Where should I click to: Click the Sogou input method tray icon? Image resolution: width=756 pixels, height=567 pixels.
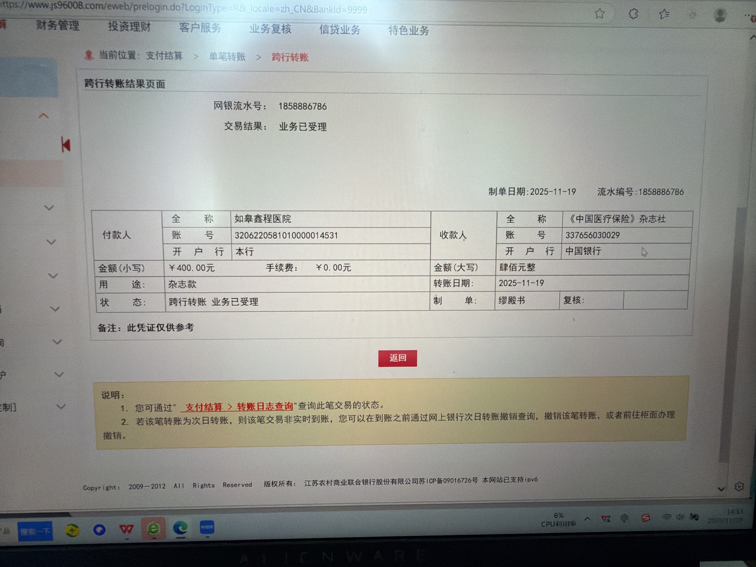[x=646, y=518]
